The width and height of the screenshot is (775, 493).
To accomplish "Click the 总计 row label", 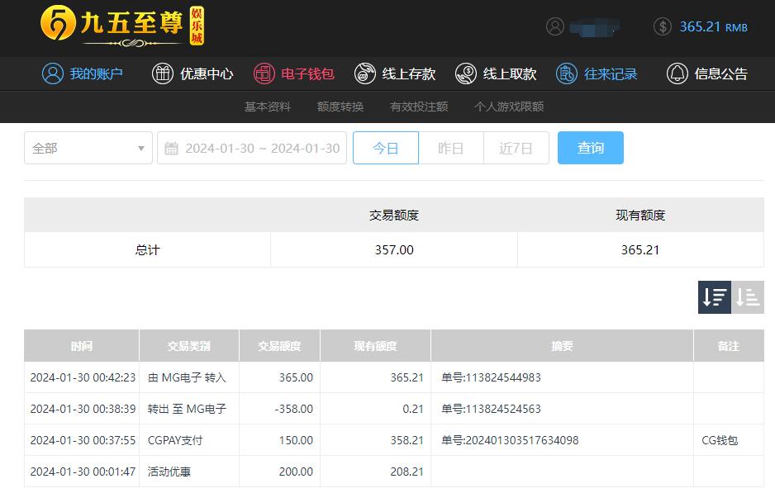I will click(147, 250).
